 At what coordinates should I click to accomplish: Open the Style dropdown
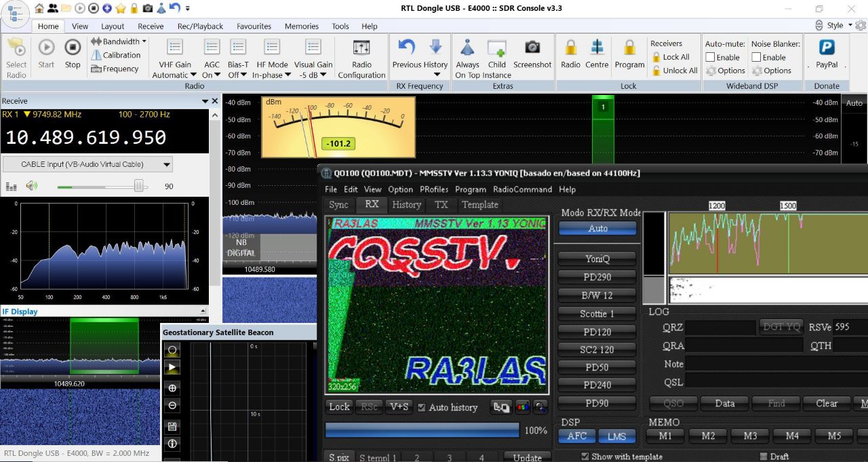840,25
